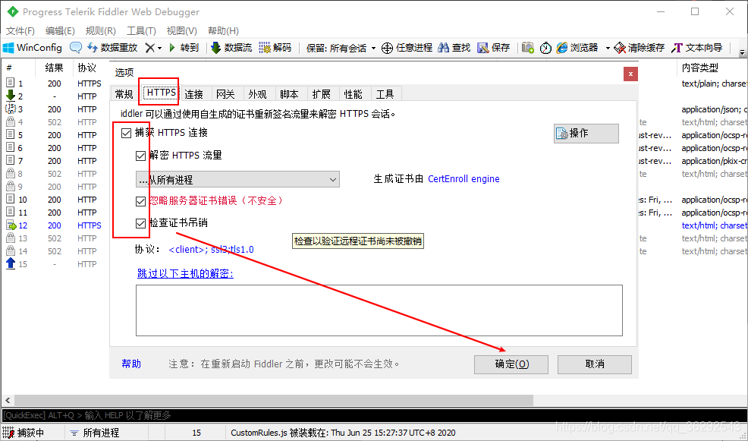Open the 文件(F) menu
The image size is (748, 441).
coord(20,30)
